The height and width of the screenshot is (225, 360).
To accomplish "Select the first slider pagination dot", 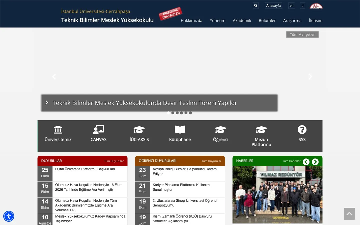I will 168,113.
